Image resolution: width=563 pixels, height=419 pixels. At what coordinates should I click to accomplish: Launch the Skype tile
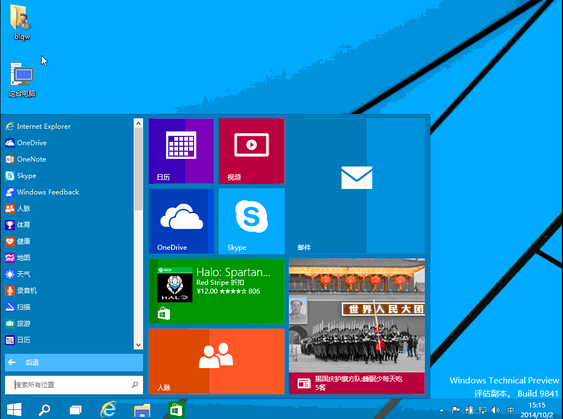[251, 221]
